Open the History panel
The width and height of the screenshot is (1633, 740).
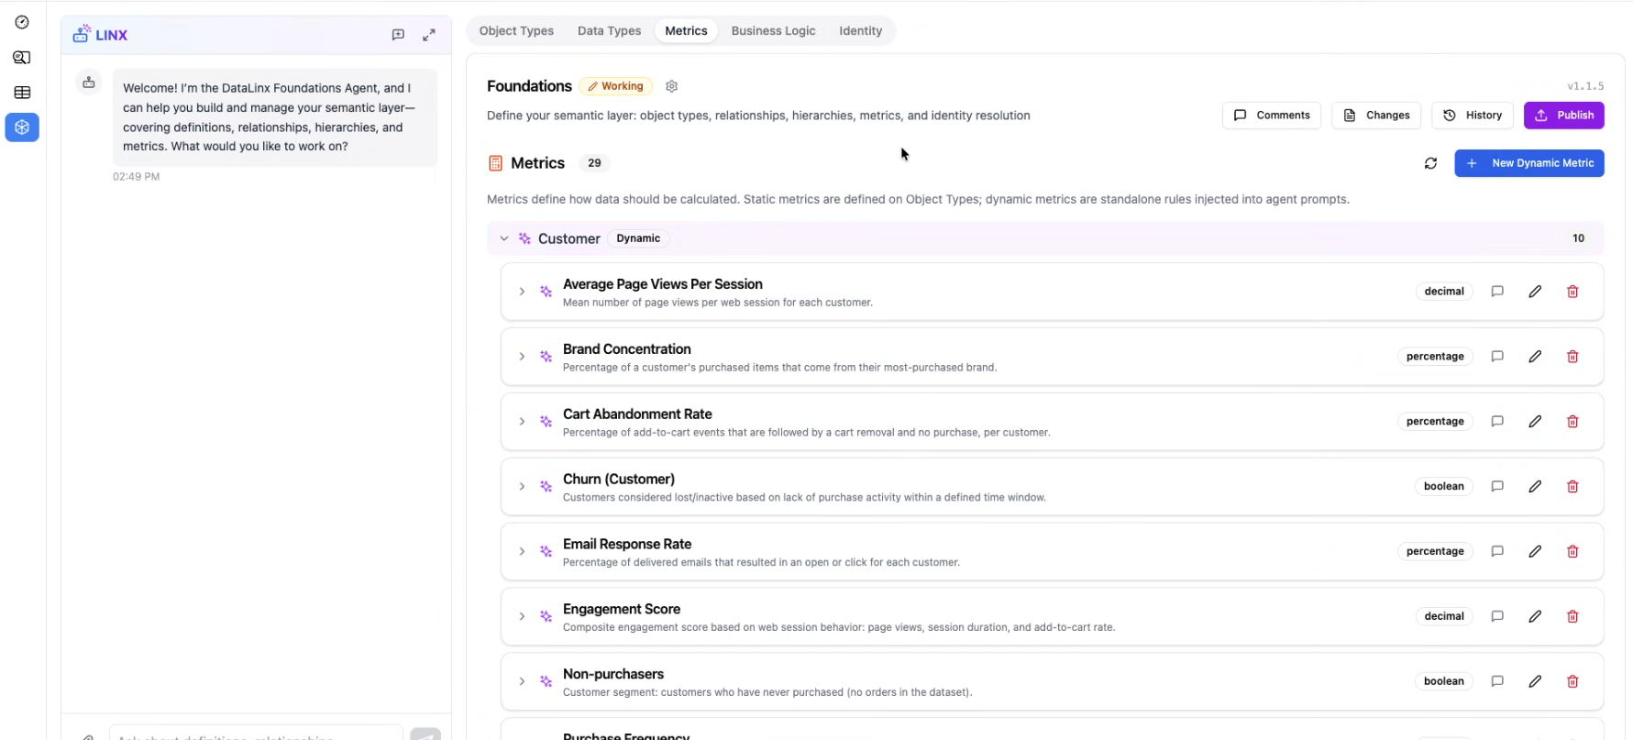[1472, 116]
